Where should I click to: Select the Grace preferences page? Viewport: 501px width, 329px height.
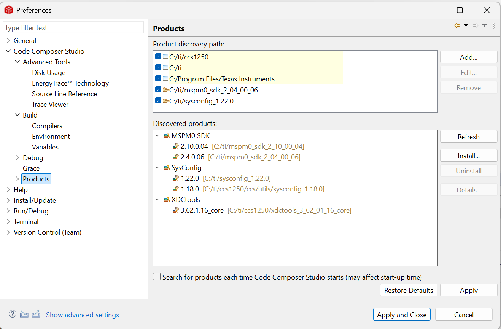pos(31,168)
